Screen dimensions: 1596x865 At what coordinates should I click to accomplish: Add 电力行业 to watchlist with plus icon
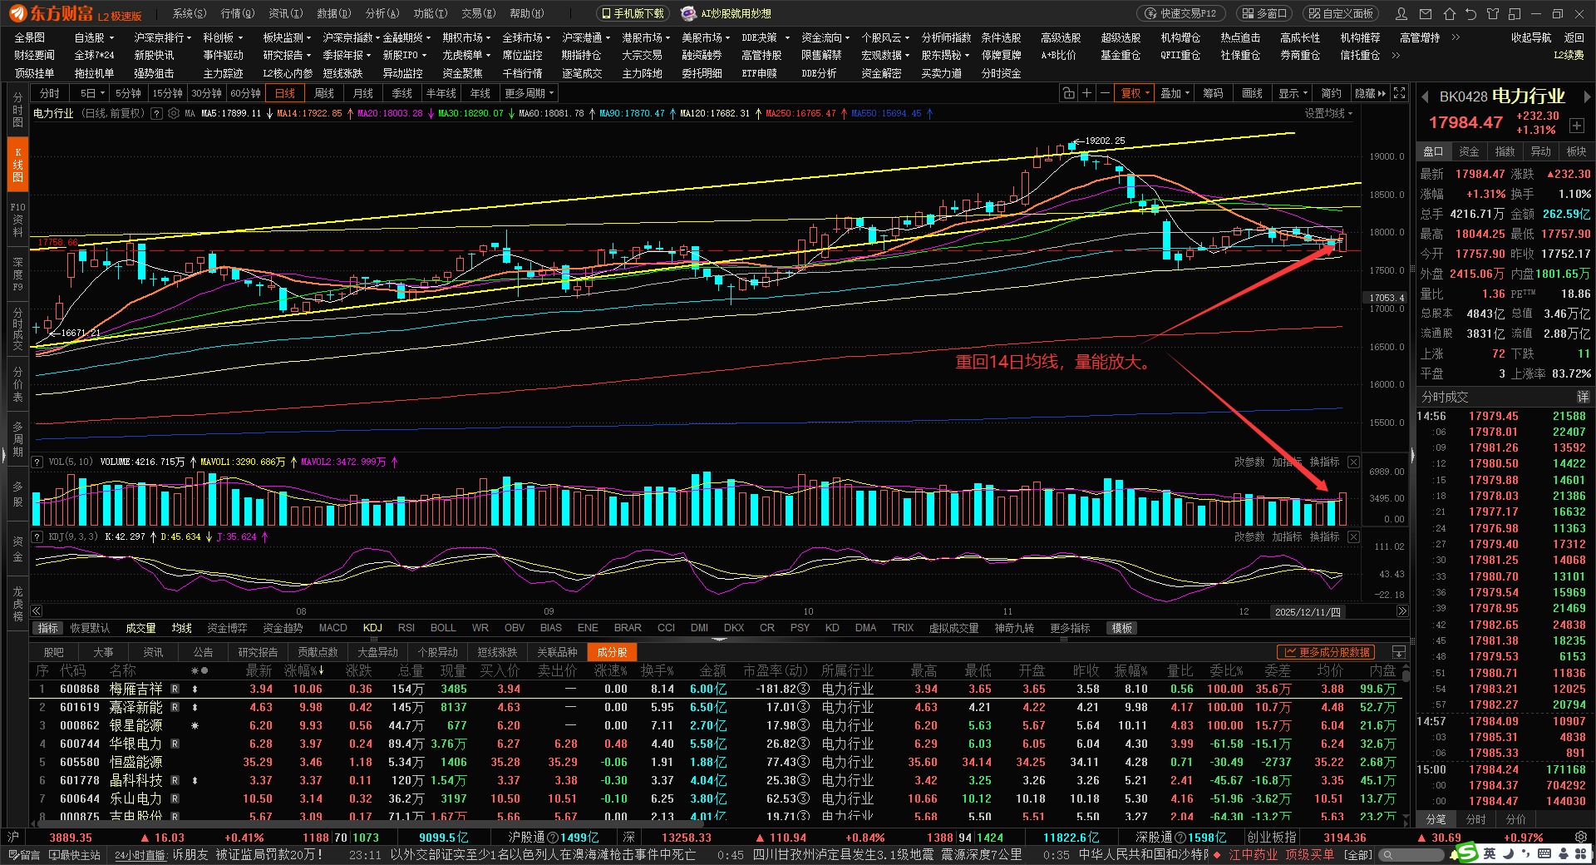[1576, 126]
